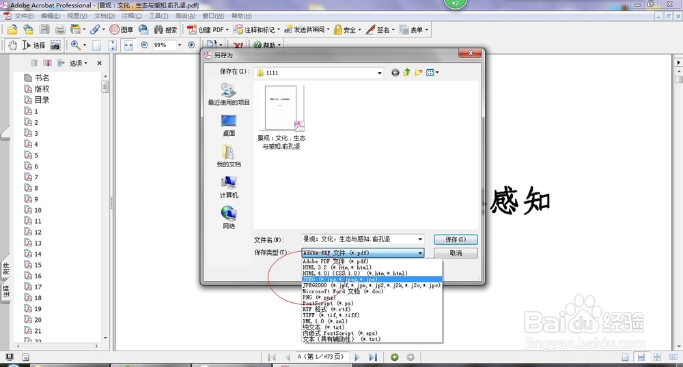683x367 pixels.
Task: Click the Fit Width view icon
Action: tap(128, 45)
